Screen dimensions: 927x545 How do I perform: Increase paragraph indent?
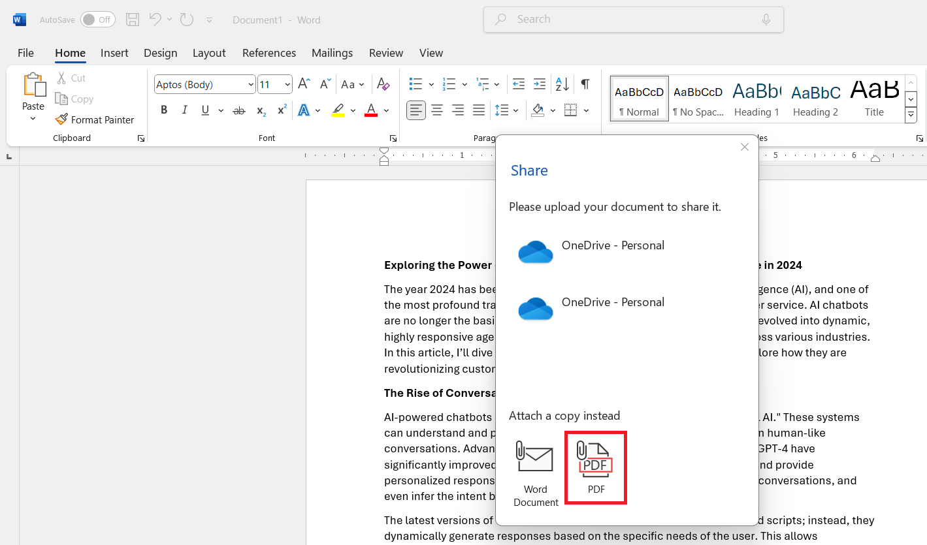pyautogui.click(x=540, y=84)
